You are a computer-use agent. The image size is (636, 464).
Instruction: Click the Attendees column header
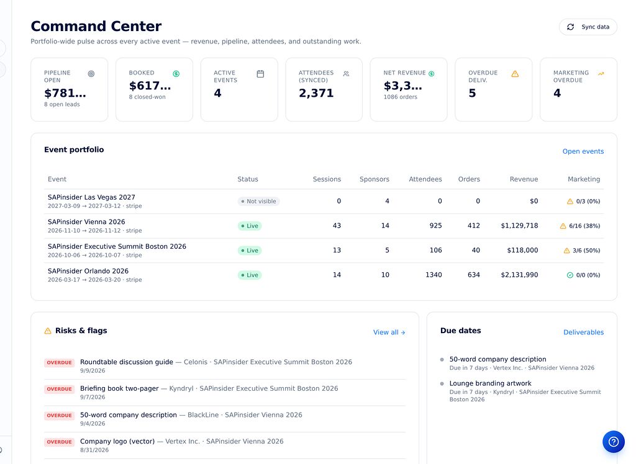(425, 179)
